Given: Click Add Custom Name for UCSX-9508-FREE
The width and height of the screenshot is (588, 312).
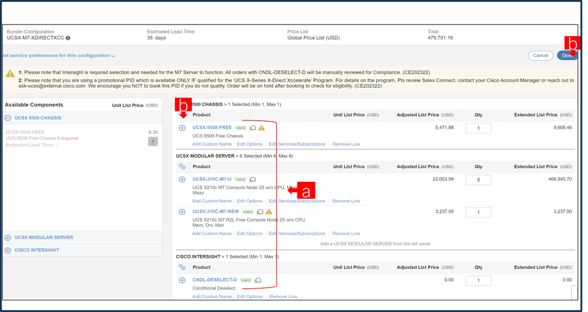Looking at the screenshot, I should point(212,144).
